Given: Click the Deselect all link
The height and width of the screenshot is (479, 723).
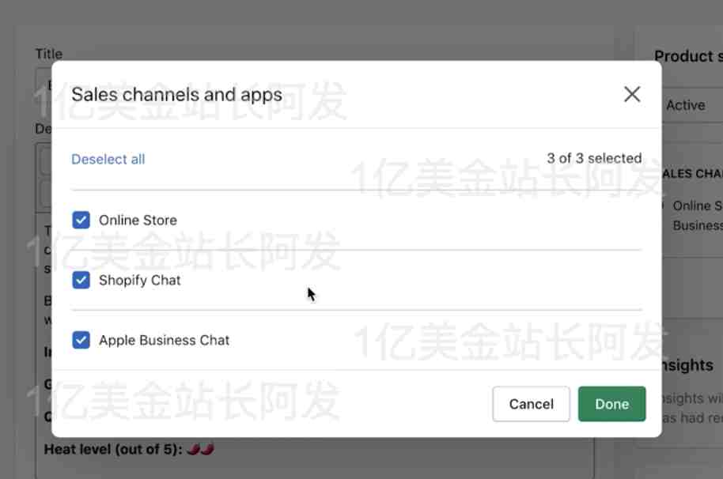Looking at the screenshot, I should click(x=108, y=160).
